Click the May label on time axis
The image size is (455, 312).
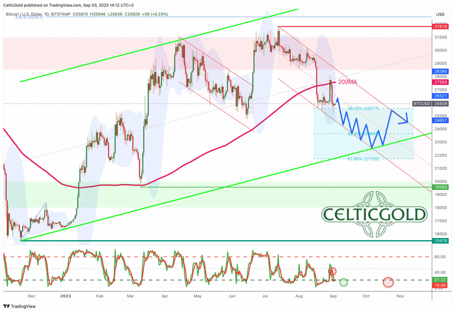coord(198,296)
